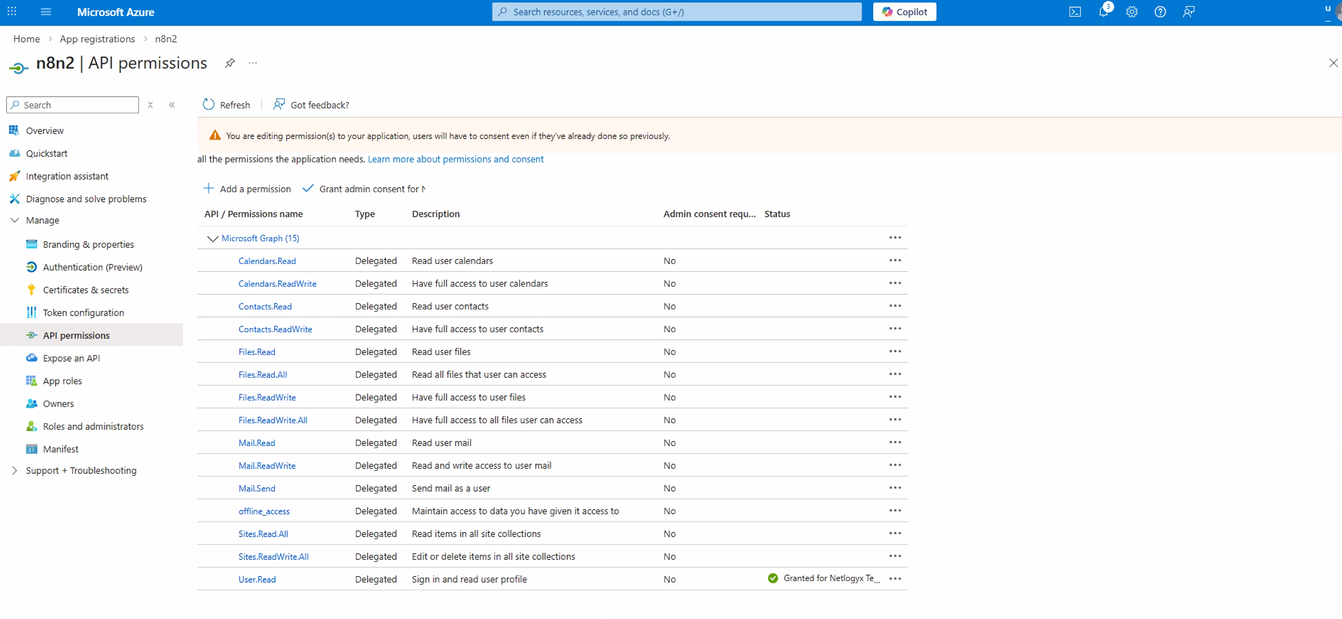Open the help and support icon

point(1160,12)
